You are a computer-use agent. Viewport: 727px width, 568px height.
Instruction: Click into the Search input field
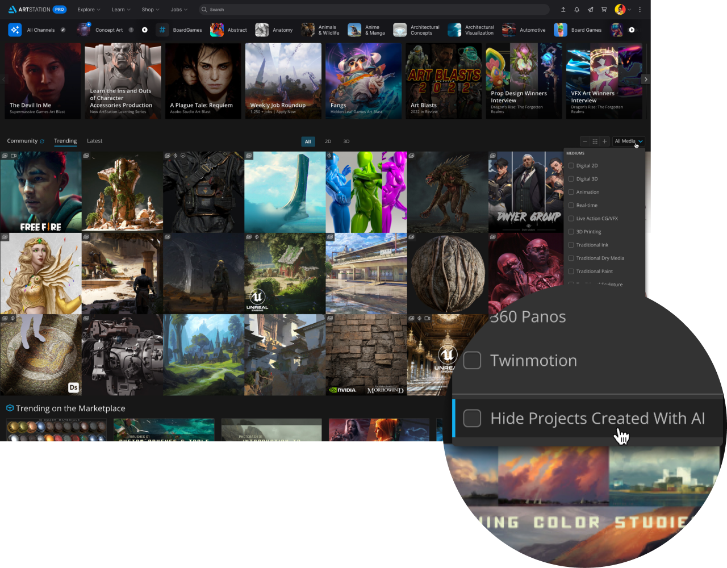[x=373, y=10]
